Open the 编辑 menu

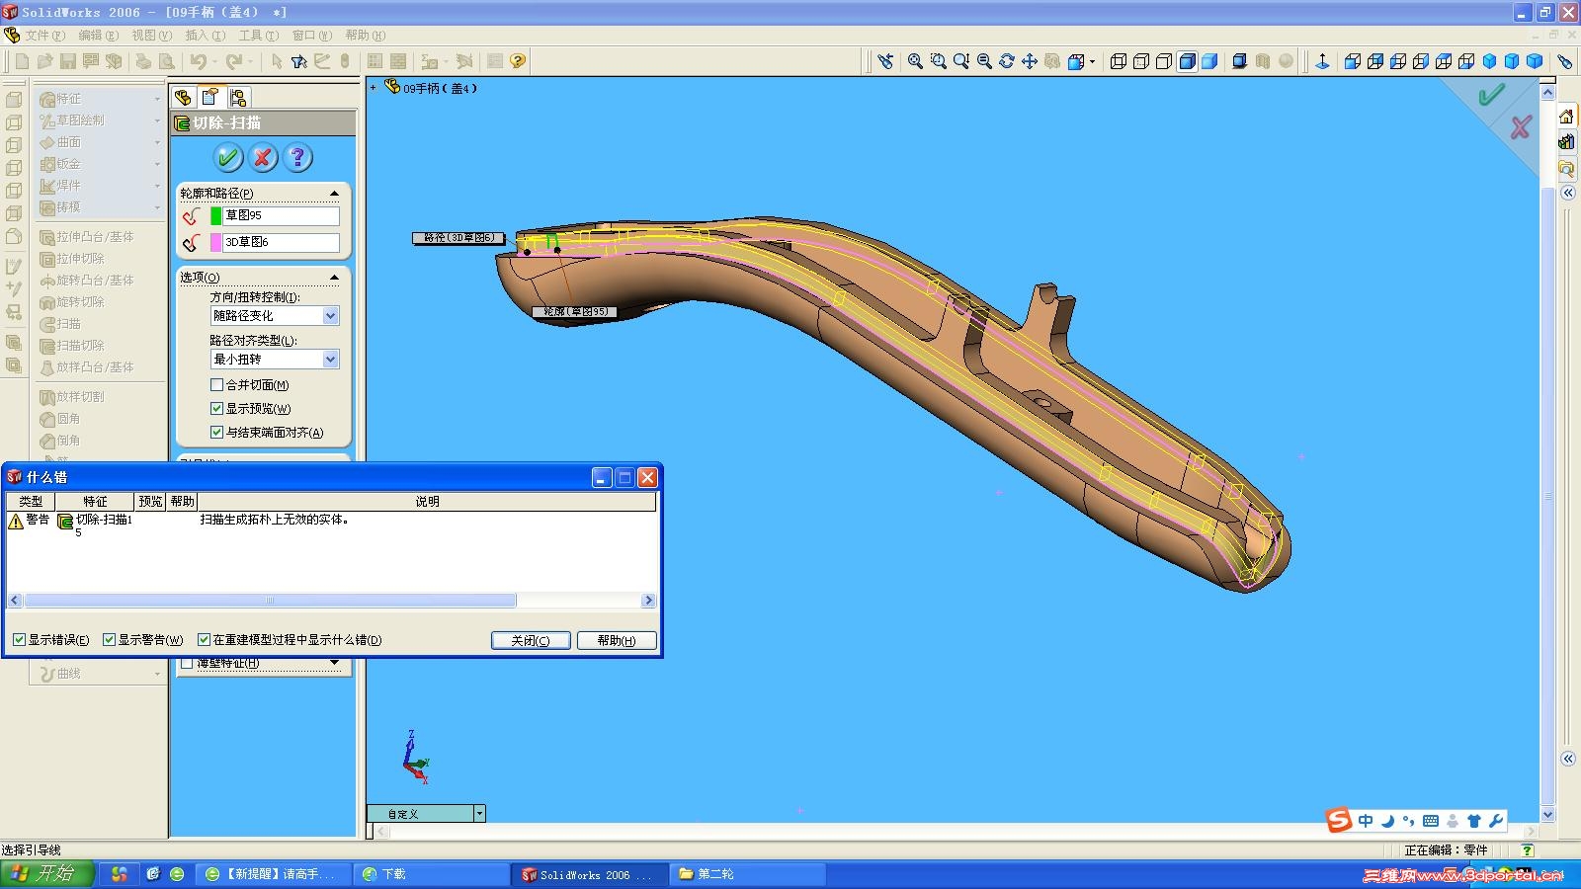click(99, 36)
